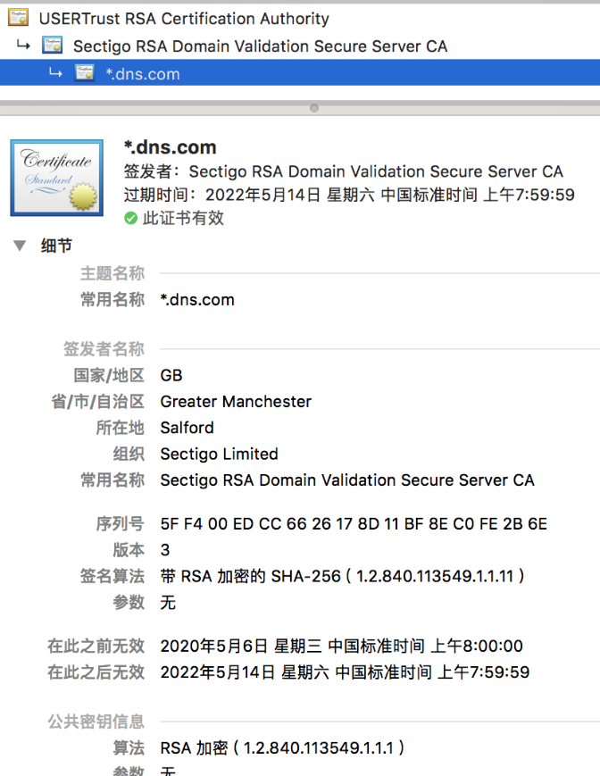Click the USERTrust root certificate icon
The width and height of the screenshot is (600, 776).
coord(19,19)
